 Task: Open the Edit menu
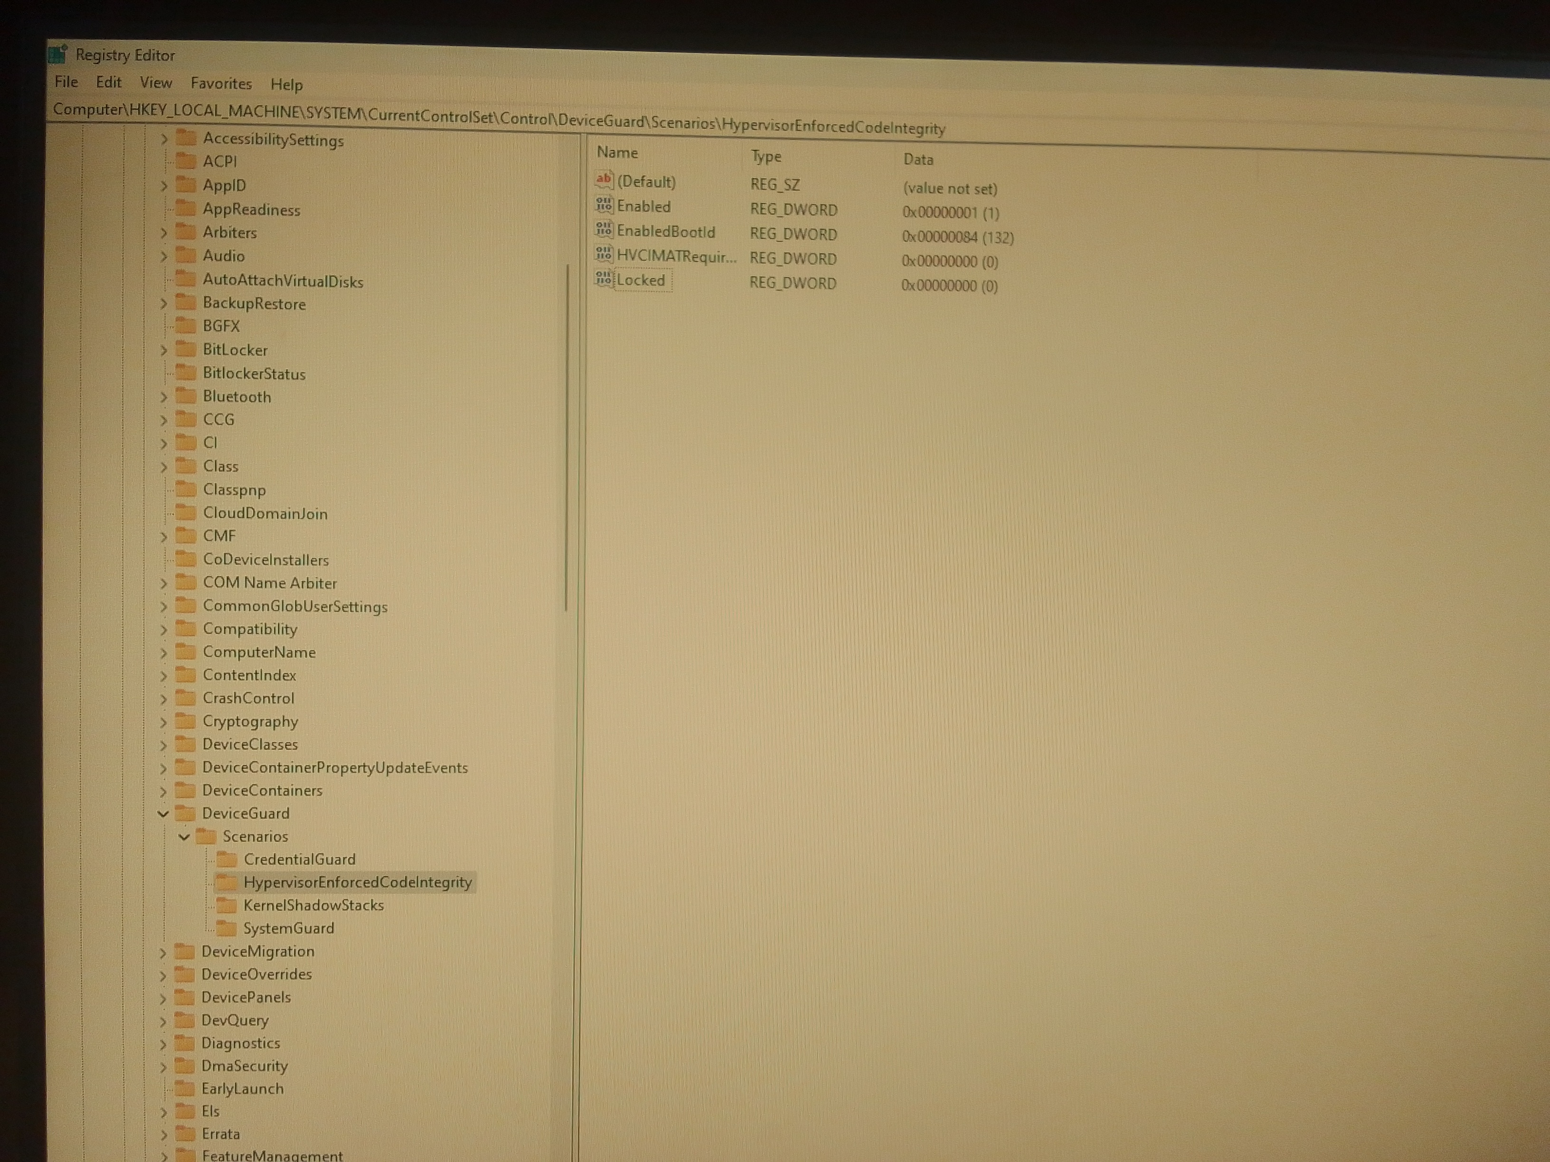(x=109, y=82)
